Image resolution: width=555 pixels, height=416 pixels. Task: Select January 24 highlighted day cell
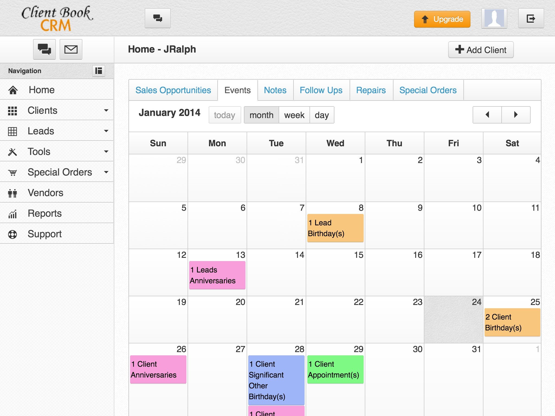pyautogui.click(x=454, y=320)
